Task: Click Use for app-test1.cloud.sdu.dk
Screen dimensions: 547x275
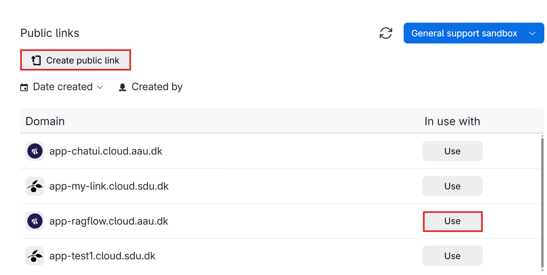Action: [x=452, y=256]
